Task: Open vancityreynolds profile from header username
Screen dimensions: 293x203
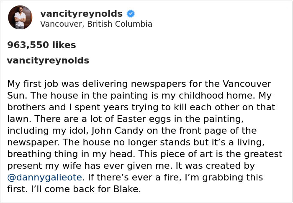Action: pos(81,14)
